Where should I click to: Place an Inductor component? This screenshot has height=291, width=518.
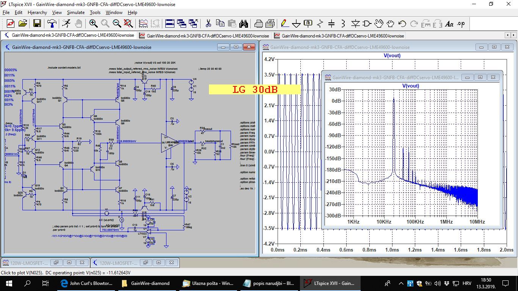pyautogui.click(x=343, y=23)
